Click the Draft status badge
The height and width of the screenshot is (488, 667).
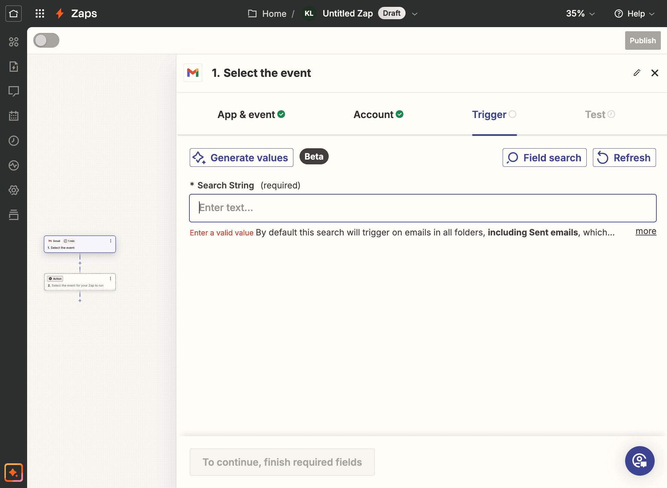(x=391, y=13)
